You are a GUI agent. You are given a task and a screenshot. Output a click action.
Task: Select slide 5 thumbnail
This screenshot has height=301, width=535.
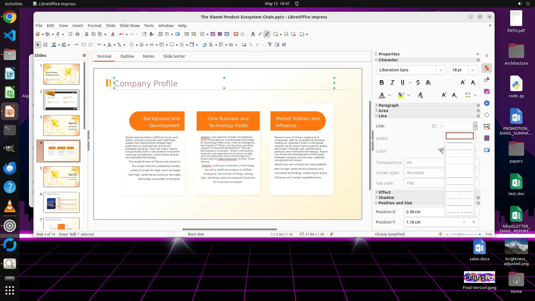[61, 177]
